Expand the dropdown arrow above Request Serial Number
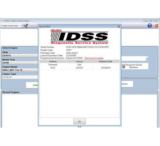Image resolution: width=160 pixels, height=146 pixels. pyautogui.click(x=147, y=59)
